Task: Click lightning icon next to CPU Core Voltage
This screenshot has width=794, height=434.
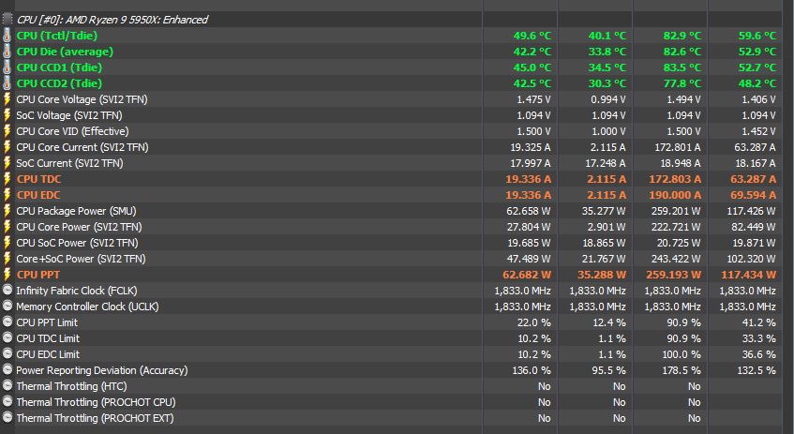Action: 7,99
